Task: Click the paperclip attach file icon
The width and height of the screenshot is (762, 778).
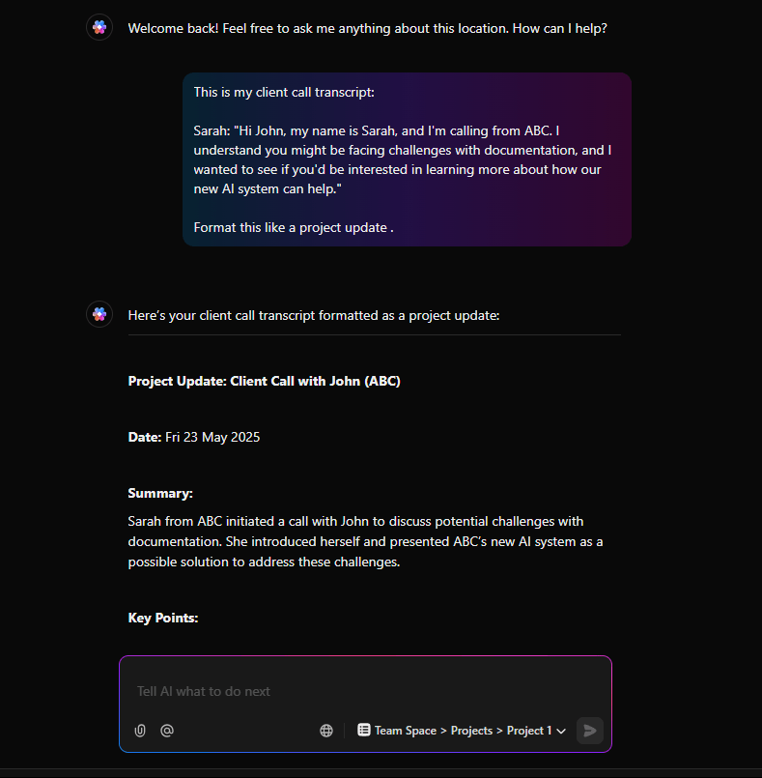Action: coord(140,731)
